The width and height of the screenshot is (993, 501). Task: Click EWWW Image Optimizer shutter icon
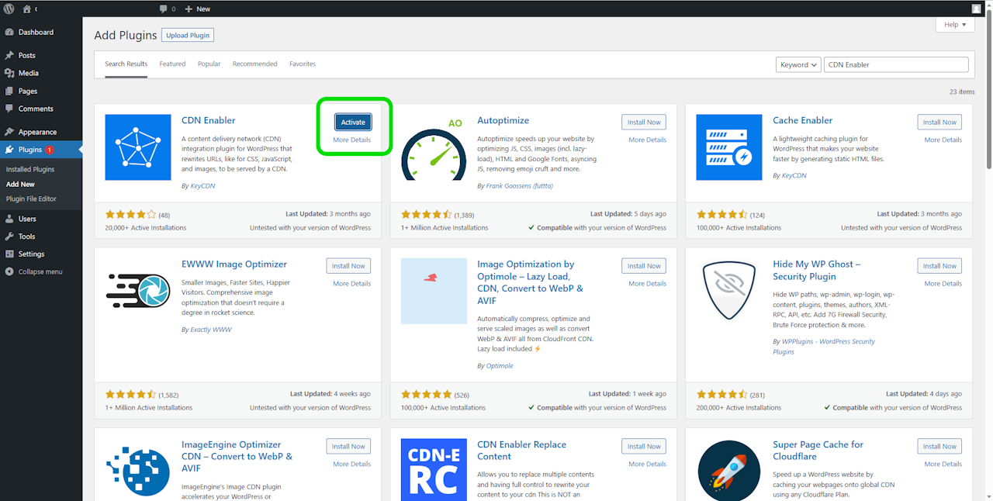pyautogui.click(x=138, y=291)
